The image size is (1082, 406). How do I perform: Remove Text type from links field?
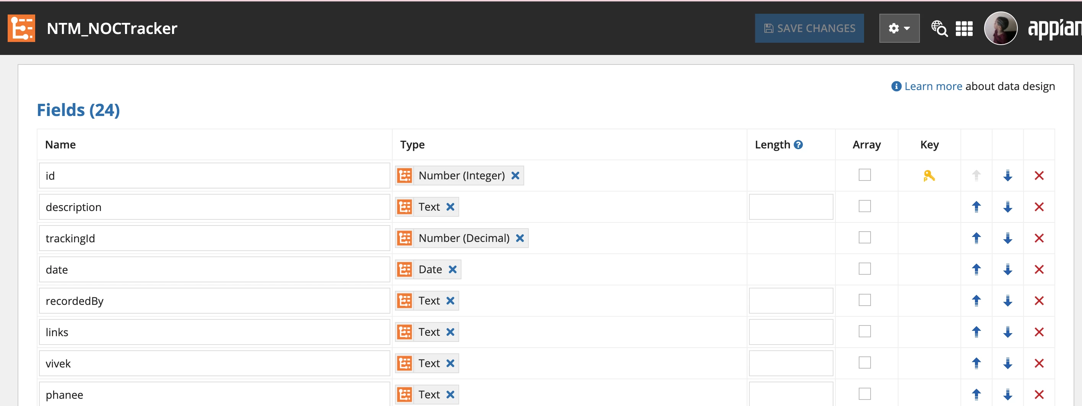click(450, 332)
